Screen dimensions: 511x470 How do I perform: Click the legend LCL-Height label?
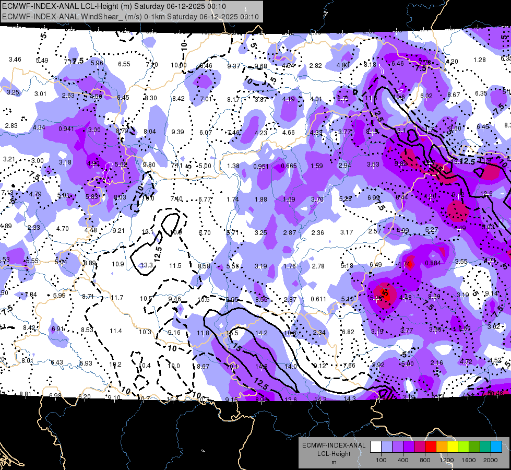coord(334,454)
